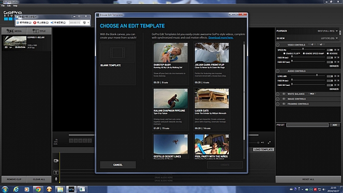Switch to the Title tab

(x=39, y=31)
